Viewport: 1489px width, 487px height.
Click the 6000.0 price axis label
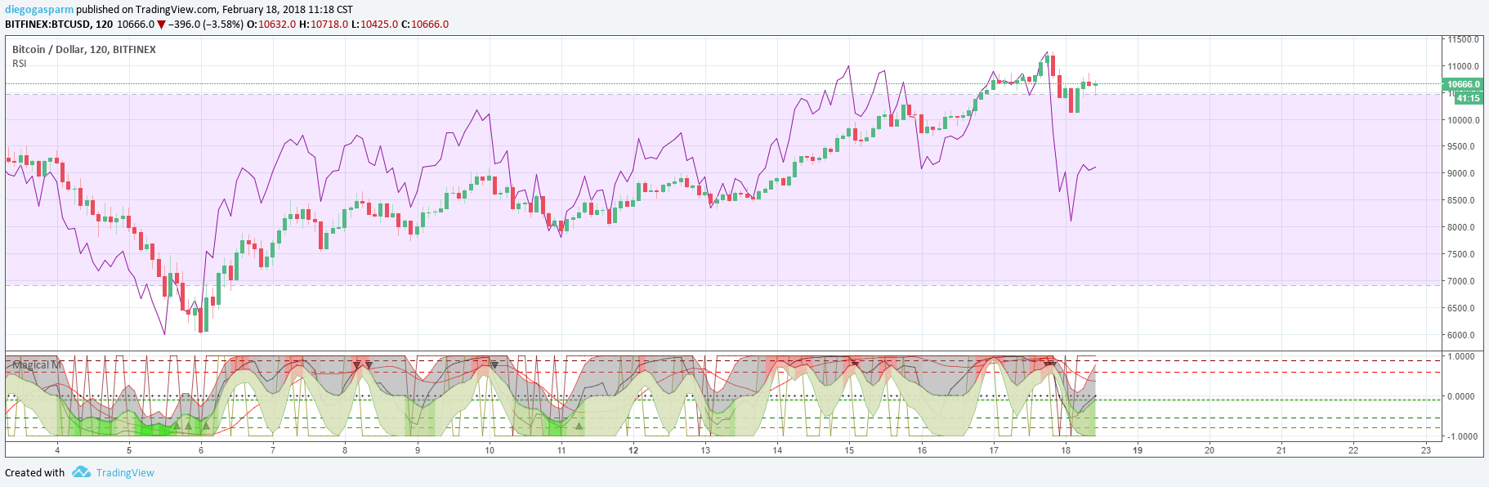click(x=1461, y=335)
